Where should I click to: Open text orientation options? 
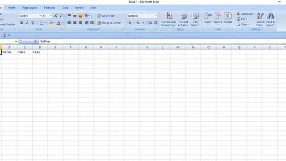click(x=88, y=16)
